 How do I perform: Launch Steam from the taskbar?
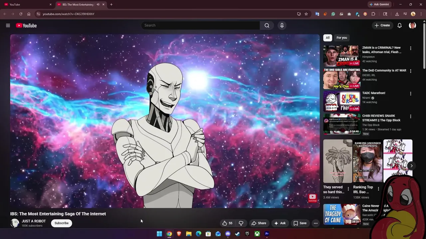(x=237, y=234)
